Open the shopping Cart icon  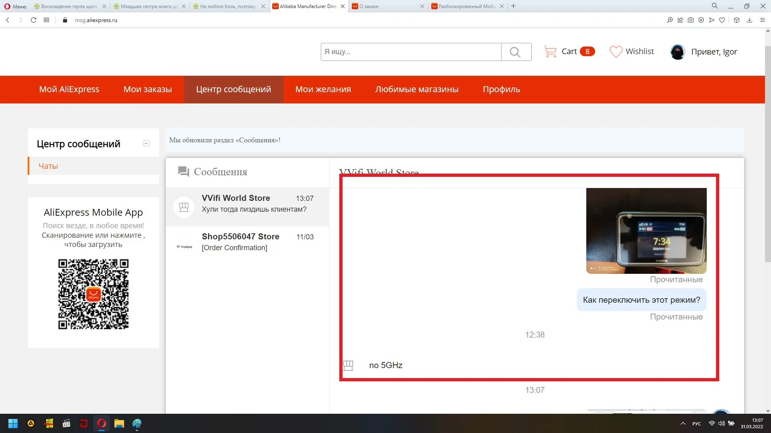tap(550, 52)
